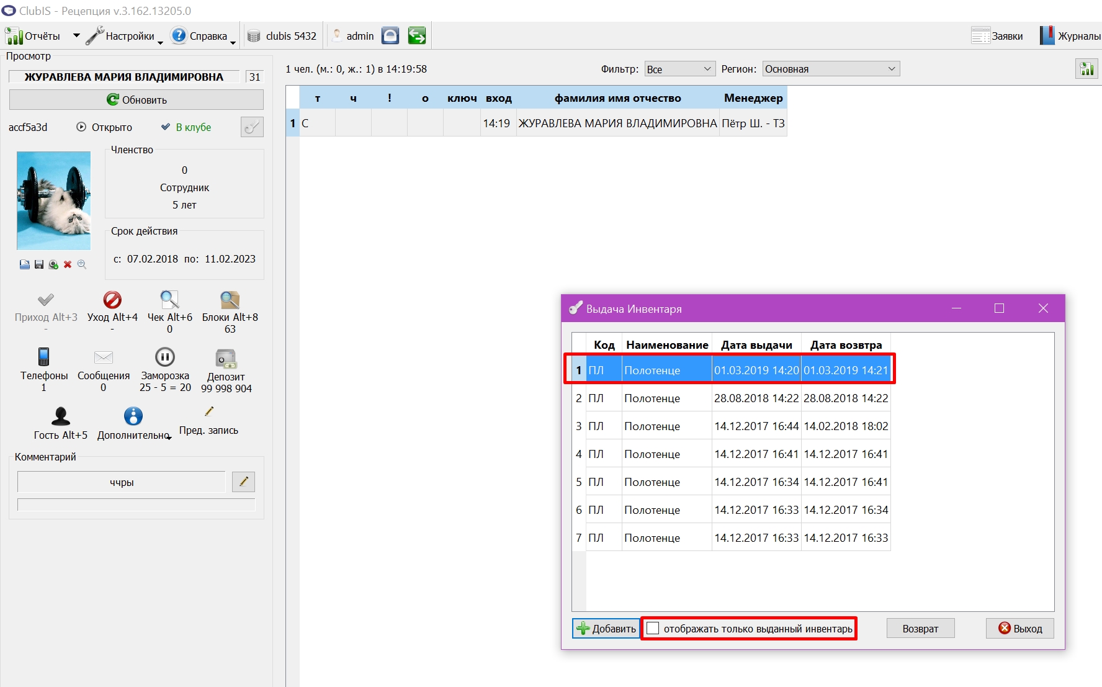
Task: Click the comment field containing чцры
Action: pyautogui.click(x=122, y=482)
